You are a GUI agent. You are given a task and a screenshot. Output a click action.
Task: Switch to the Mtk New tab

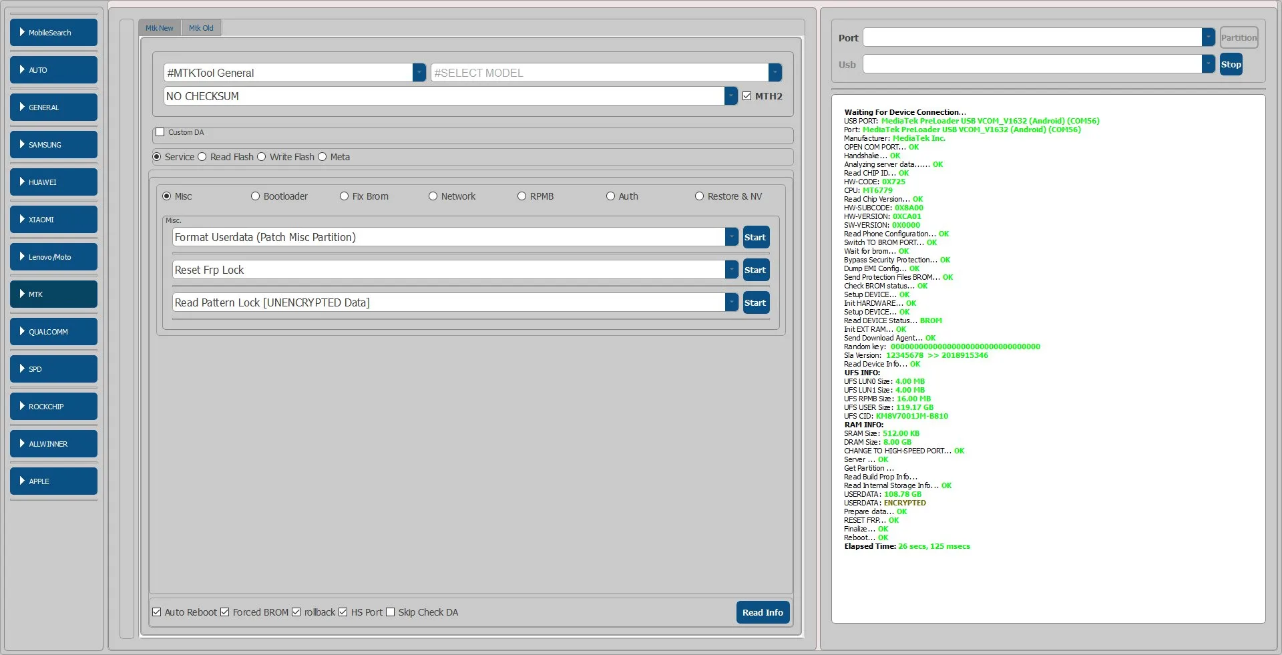point(159,28)
